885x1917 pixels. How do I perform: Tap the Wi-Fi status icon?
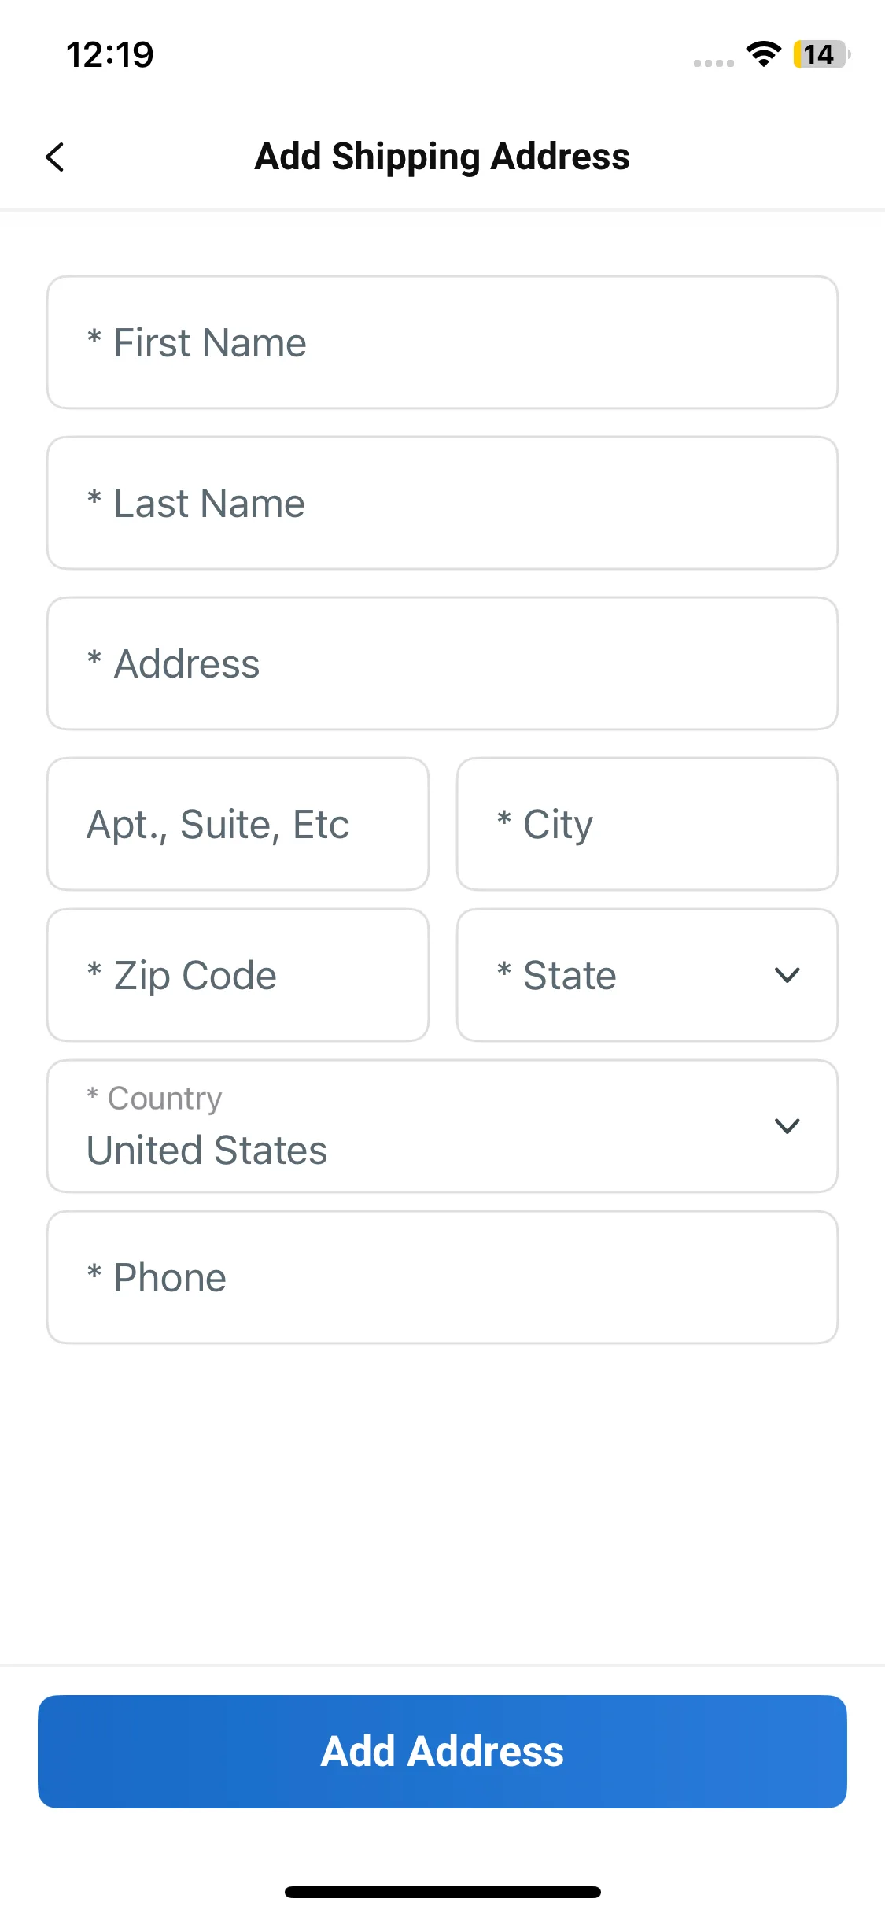763,54
